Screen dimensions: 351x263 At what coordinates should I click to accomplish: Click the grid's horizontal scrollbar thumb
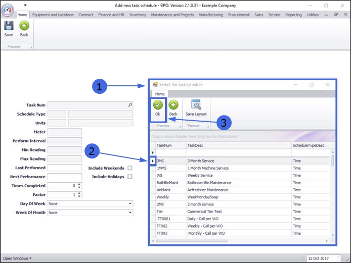(x=192, y=241)
